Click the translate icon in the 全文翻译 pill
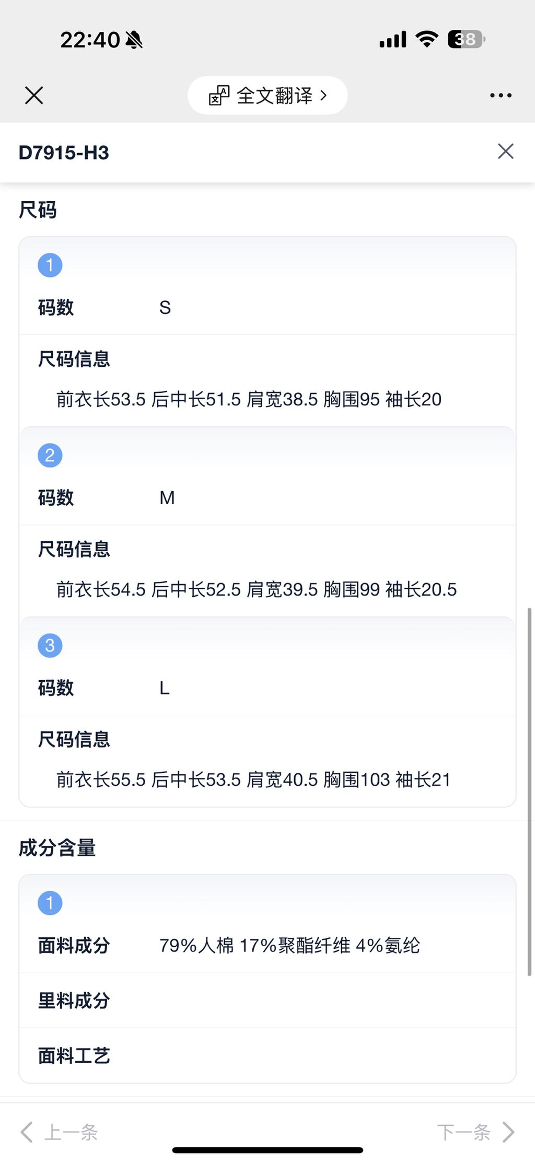The height and width of the screenshot is (1163, 535). coord(219,95)
